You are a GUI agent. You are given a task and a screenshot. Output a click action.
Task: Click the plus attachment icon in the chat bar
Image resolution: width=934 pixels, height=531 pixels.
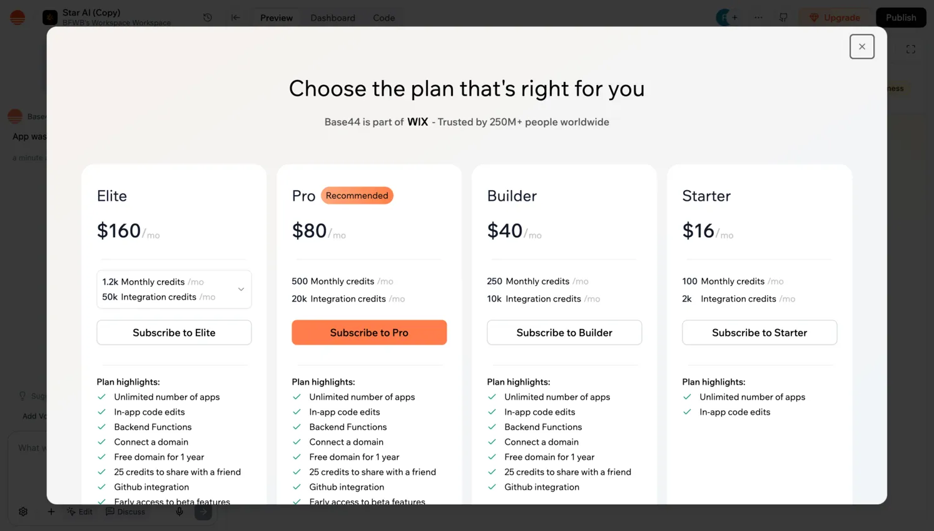pos(51,511)
